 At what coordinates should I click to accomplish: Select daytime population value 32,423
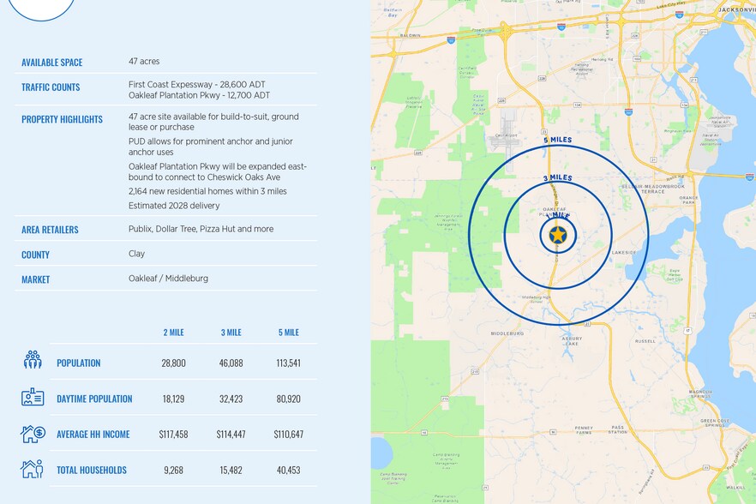pyautogui.click(x=231, y=399)
